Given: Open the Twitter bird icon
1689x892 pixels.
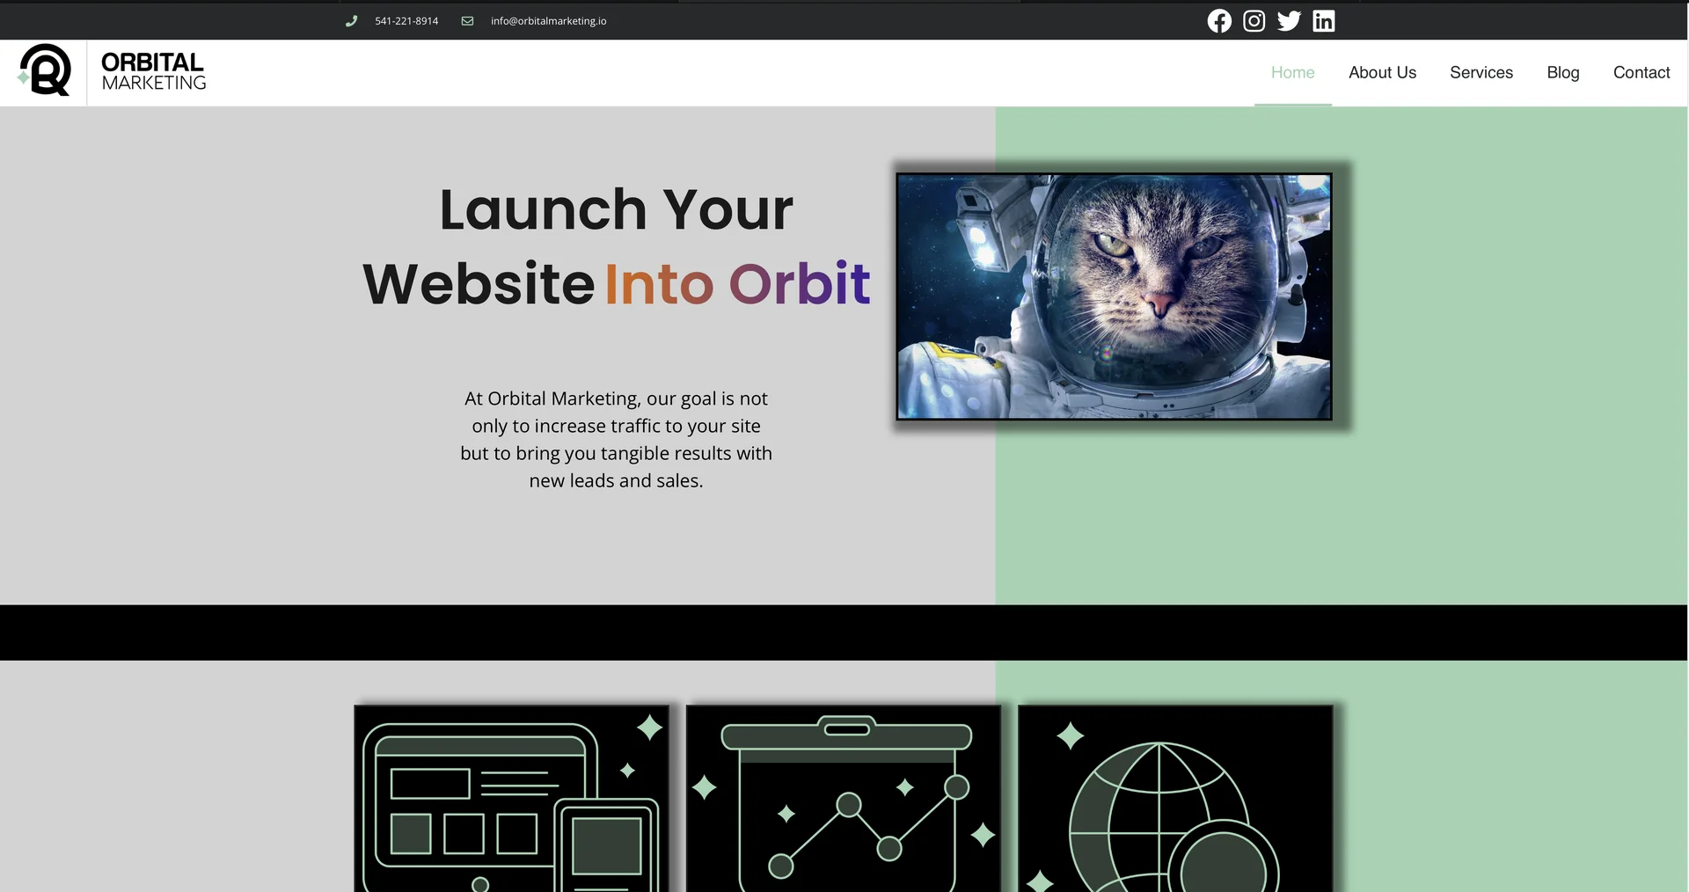Looking at the screenshot, I should 1289,21.
